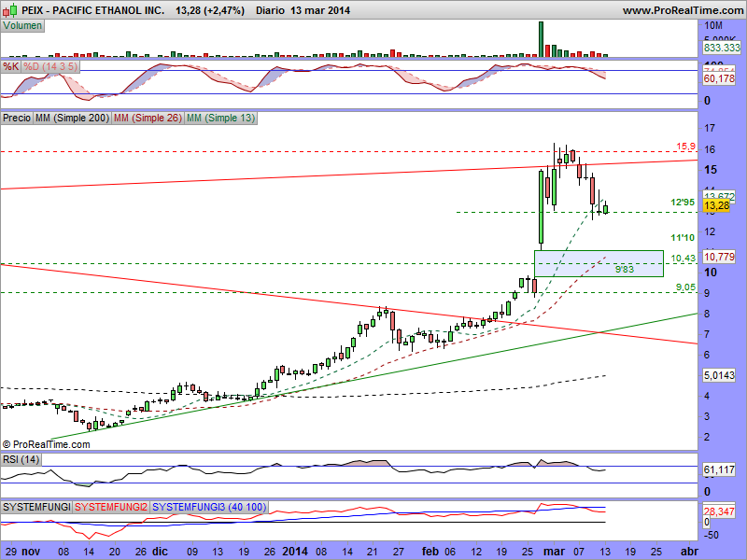747x560 pixels.
Task: Click the 9,05 support level label
Action: (x=685, y=287)
